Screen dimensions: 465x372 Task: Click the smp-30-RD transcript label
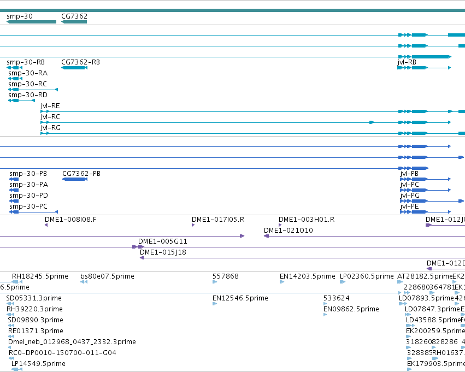click(28, 95)
